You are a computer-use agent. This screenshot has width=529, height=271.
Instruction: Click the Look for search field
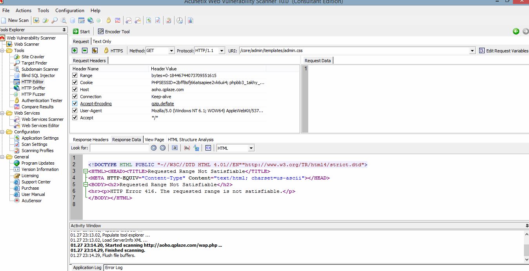point(119,148)
